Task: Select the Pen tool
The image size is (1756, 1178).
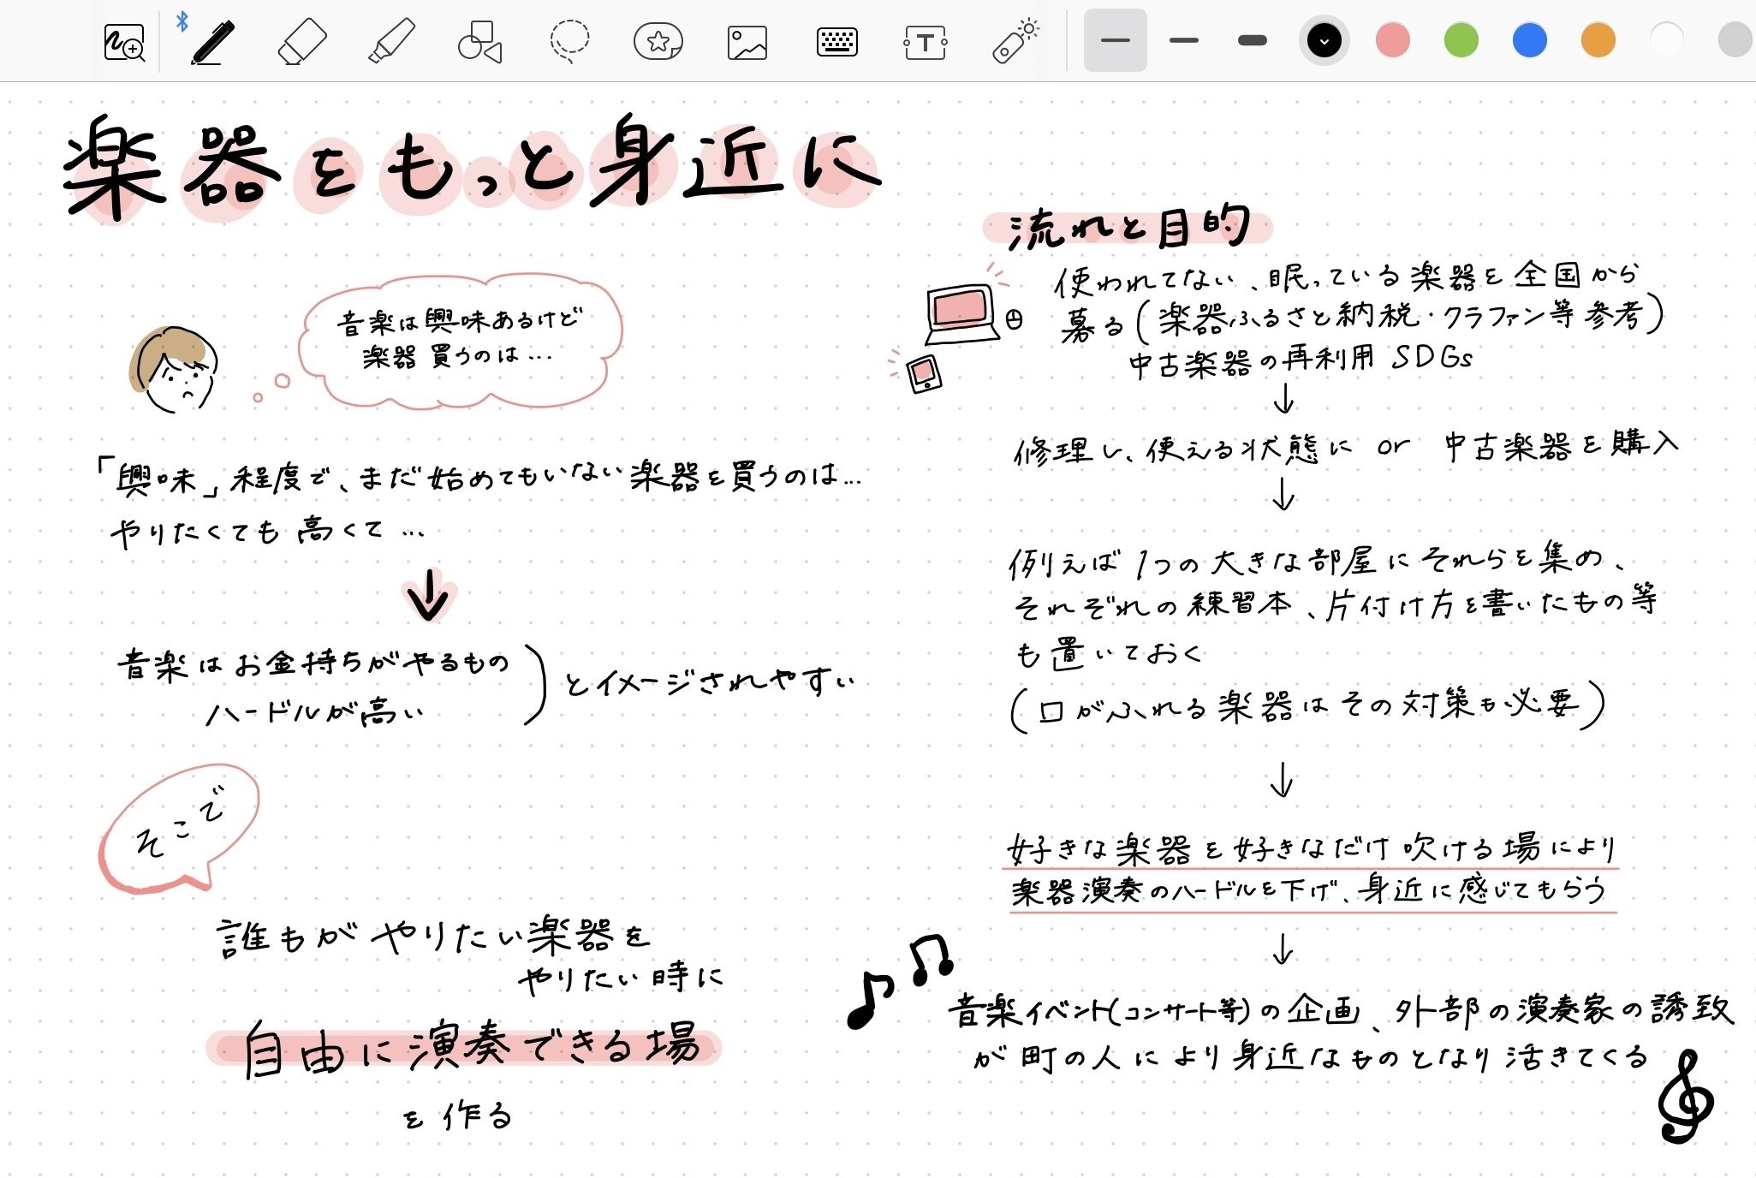Action: tap(211, 41)
